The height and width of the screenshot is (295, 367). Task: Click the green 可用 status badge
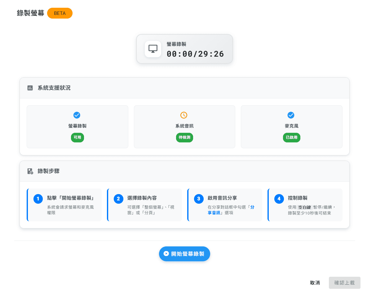tap(77, 137)
